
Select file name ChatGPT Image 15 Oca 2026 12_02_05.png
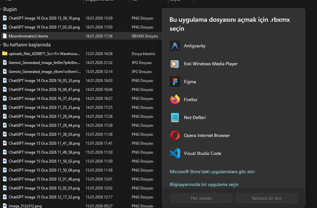[x=44, y=188]
